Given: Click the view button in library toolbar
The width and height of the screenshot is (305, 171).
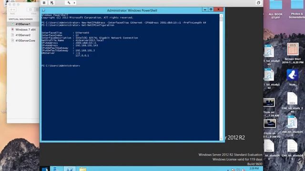Looking at the screenshot, I should click(30, 9).
